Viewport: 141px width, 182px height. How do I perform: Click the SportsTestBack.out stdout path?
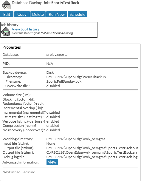(92, 148)
